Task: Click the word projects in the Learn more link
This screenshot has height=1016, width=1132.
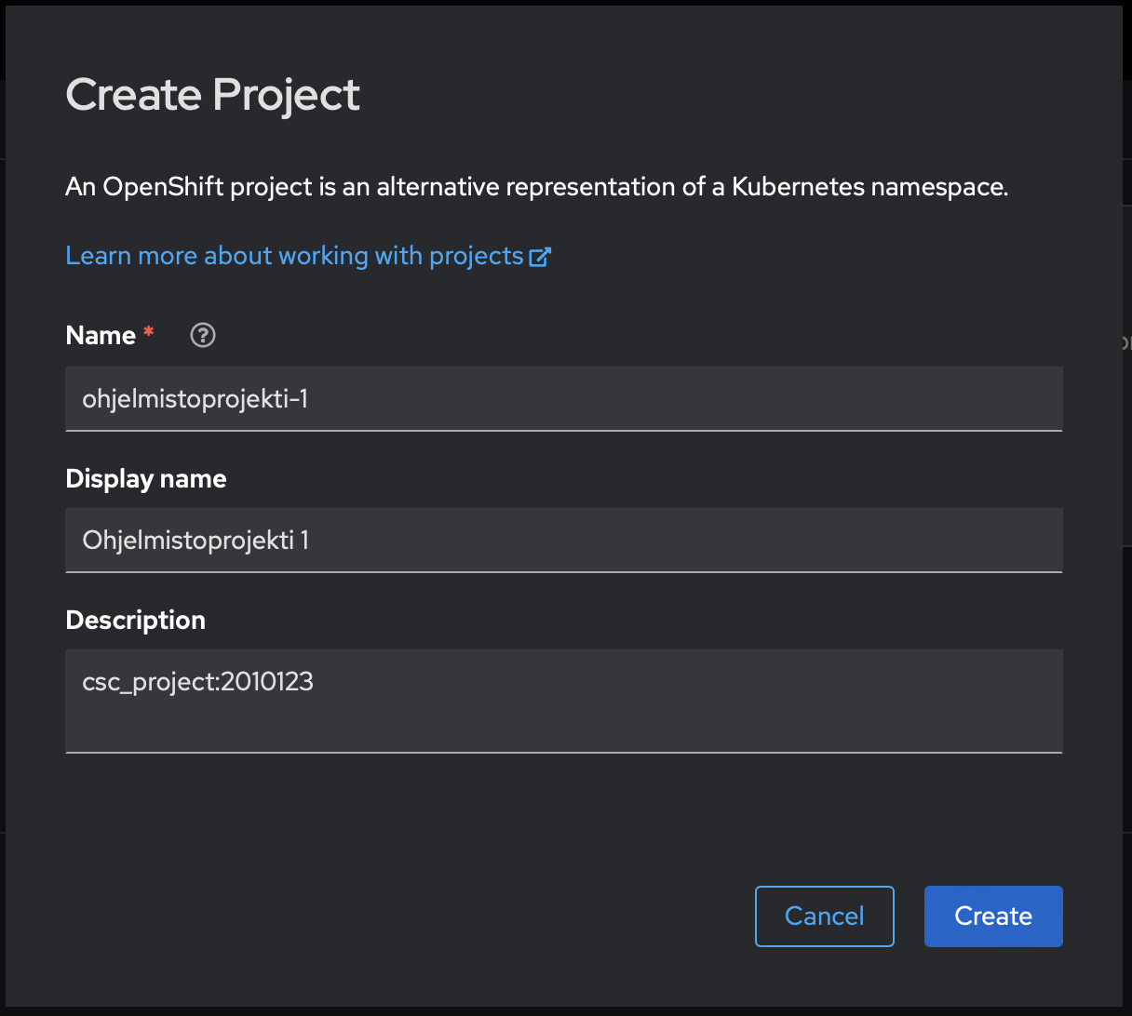Action: point(476,256)
